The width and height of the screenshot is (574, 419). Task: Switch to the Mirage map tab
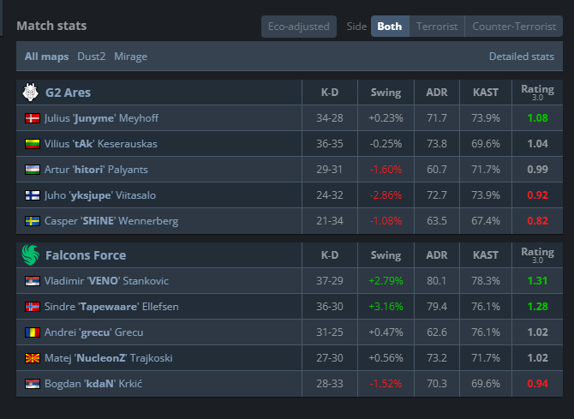(x=131, y=57)
